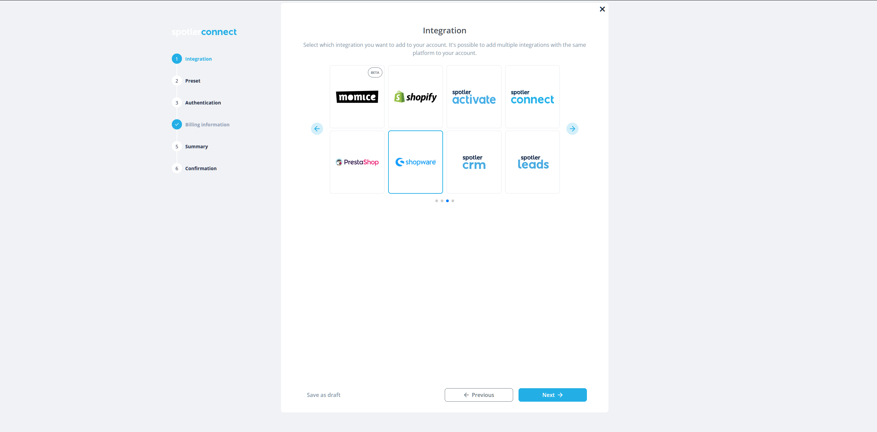Click Save as draft link

point(323,395)
